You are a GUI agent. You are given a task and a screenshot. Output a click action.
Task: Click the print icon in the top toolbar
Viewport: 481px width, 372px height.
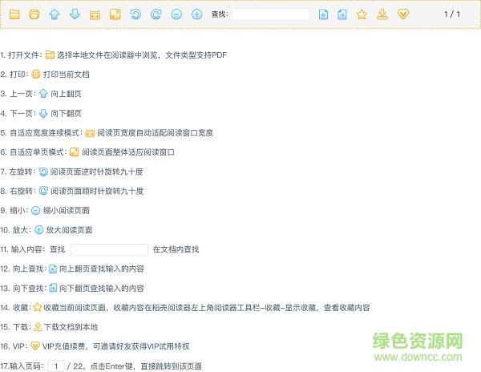(x=34, y=14)
